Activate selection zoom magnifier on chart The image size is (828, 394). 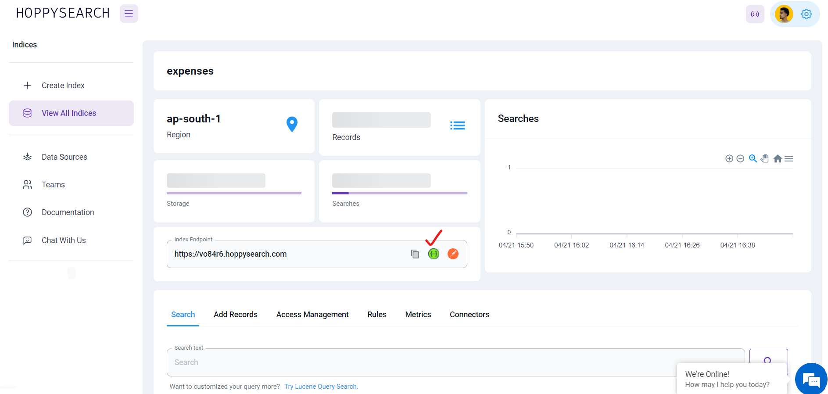(753, 159)
